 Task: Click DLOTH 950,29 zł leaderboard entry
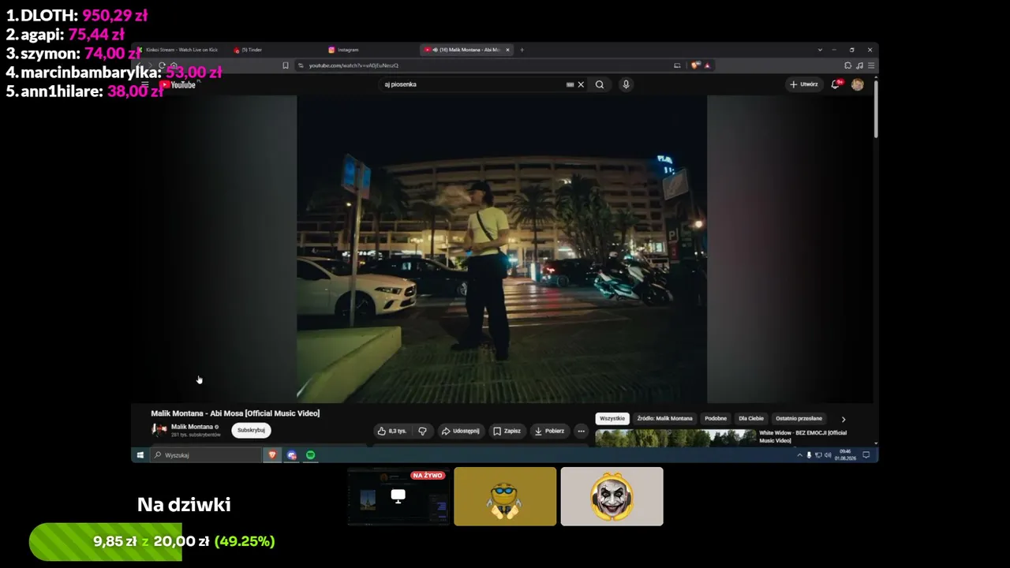coord(77,16)
